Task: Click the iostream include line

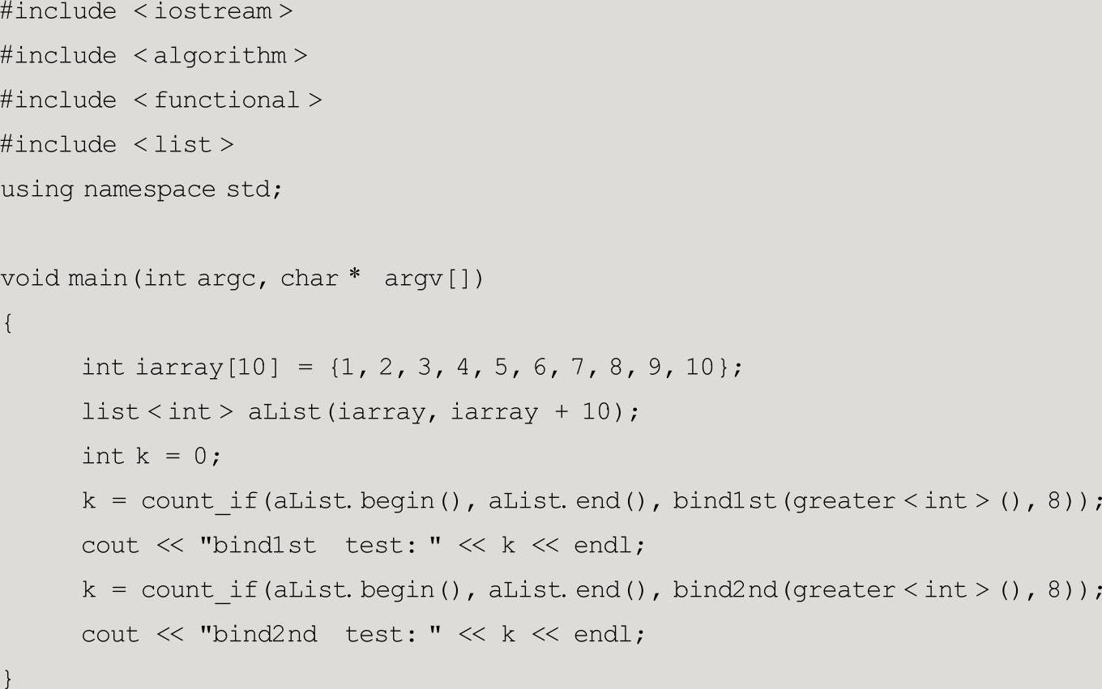Action: 146,12
